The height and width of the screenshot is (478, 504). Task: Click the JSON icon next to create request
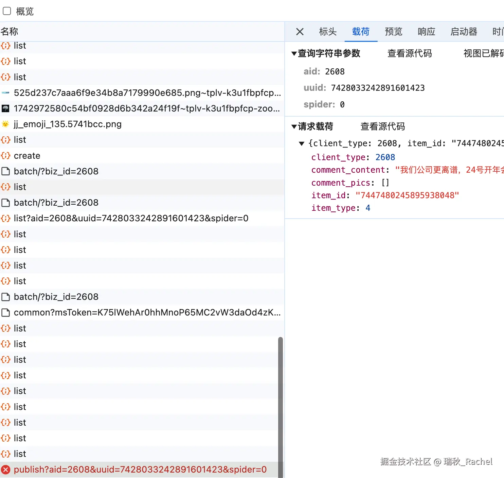(x=6, y=156)
